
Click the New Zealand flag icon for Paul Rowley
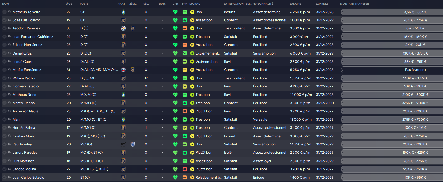click(x=124, y=144)
